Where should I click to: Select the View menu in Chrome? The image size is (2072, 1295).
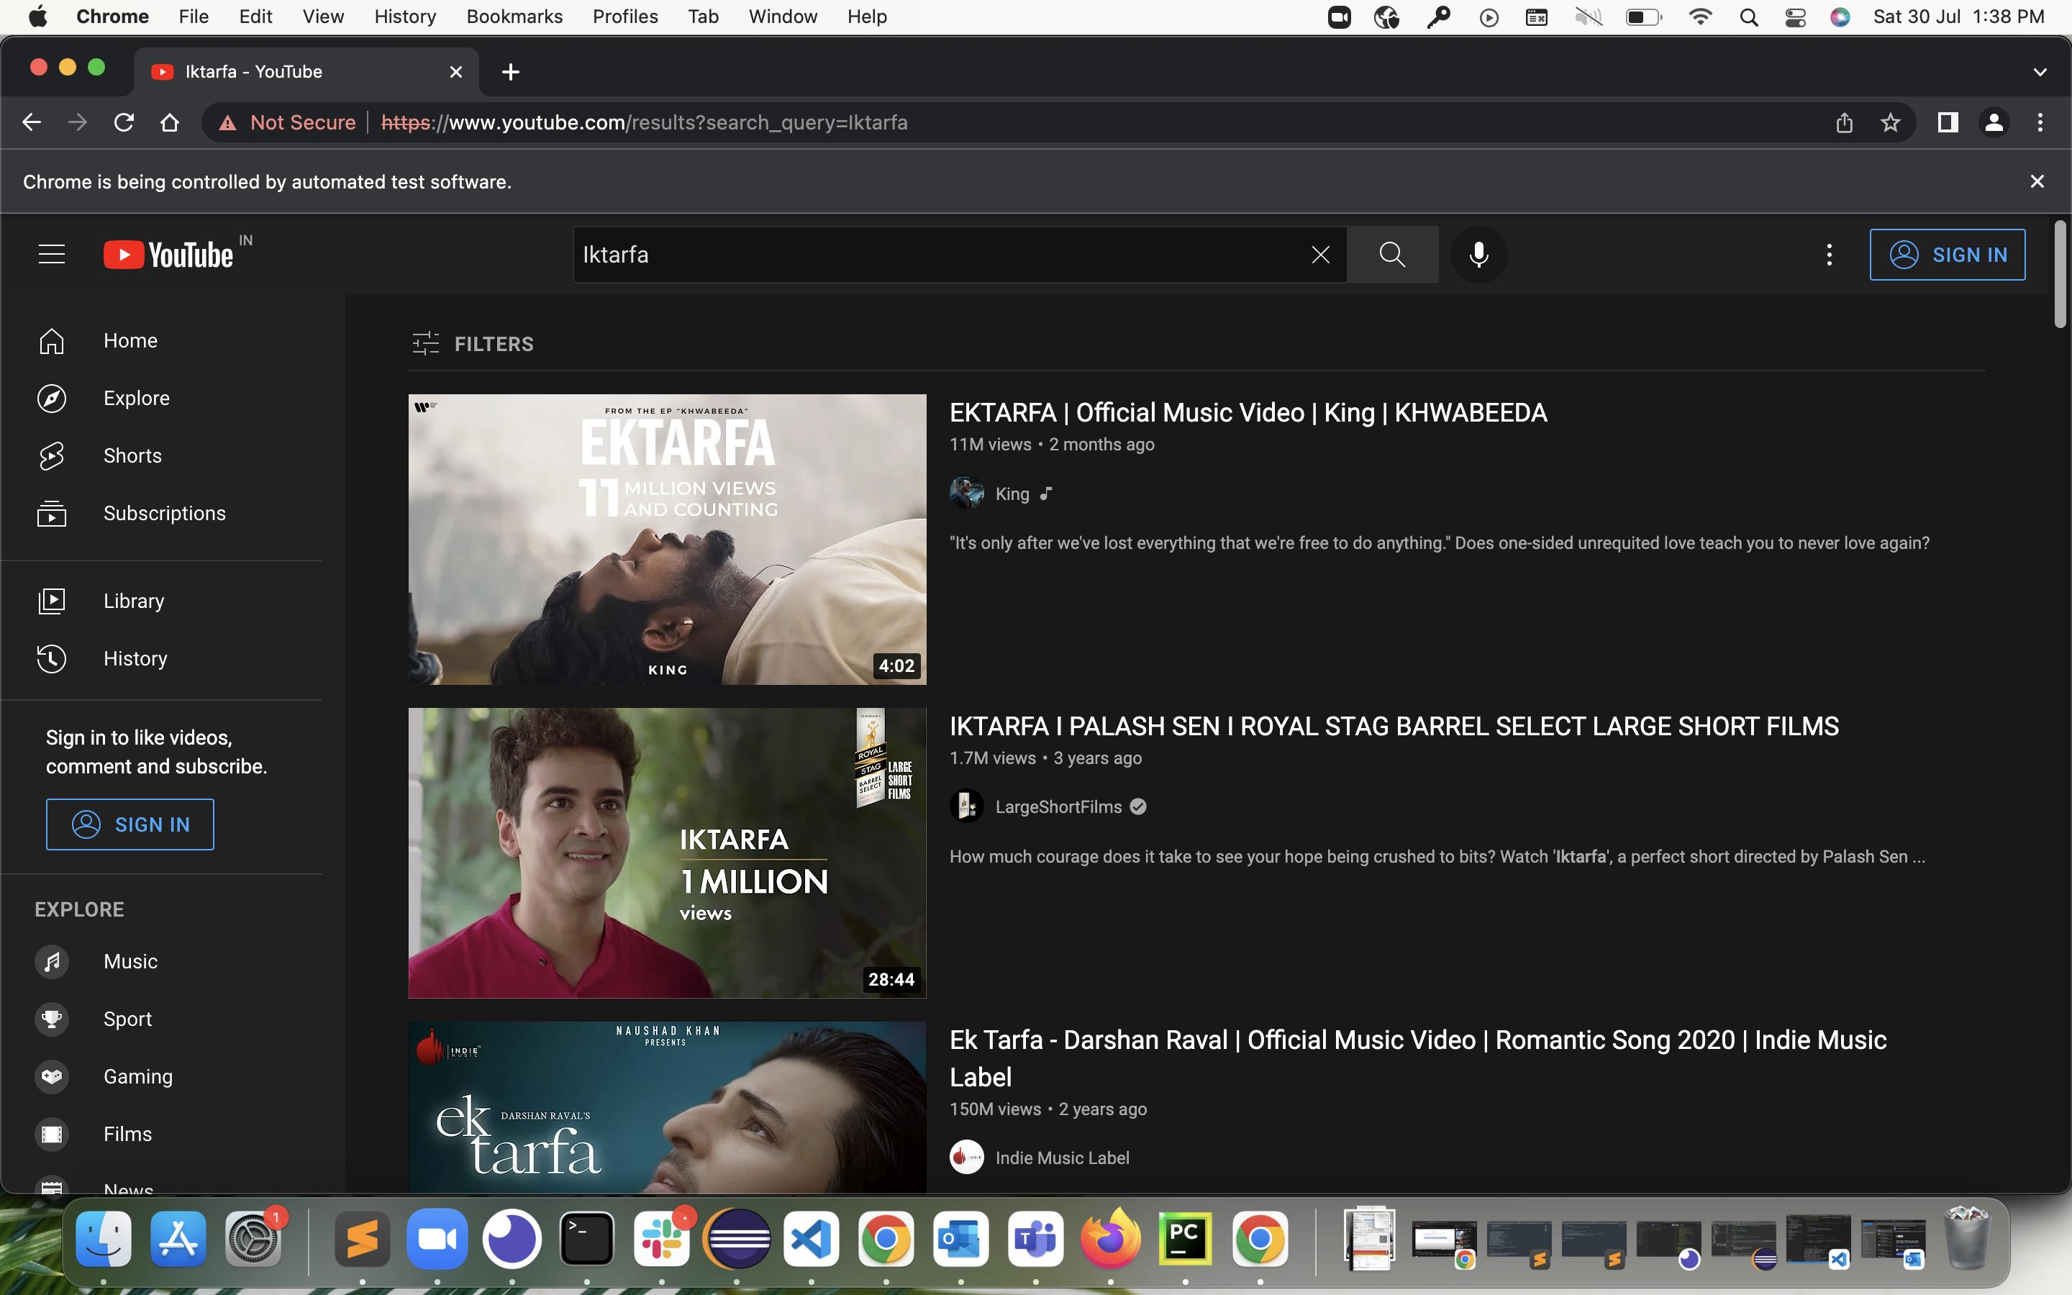point(321,17)
